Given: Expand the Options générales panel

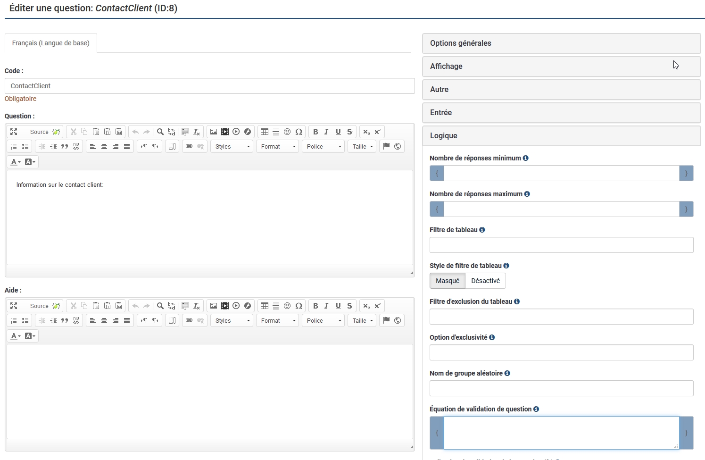Looking at the screenshot, I should (x=561, y=43).
